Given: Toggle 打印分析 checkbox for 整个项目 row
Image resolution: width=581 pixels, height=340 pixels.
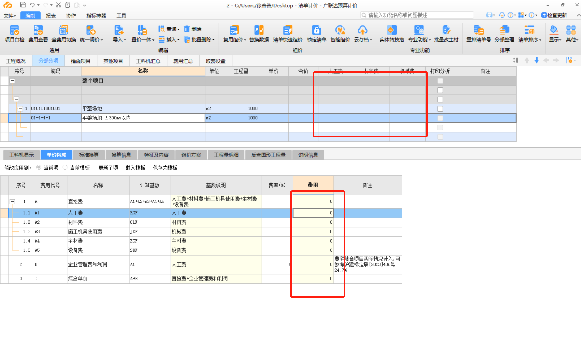Looking at the screenshot, I should point(440,81).
